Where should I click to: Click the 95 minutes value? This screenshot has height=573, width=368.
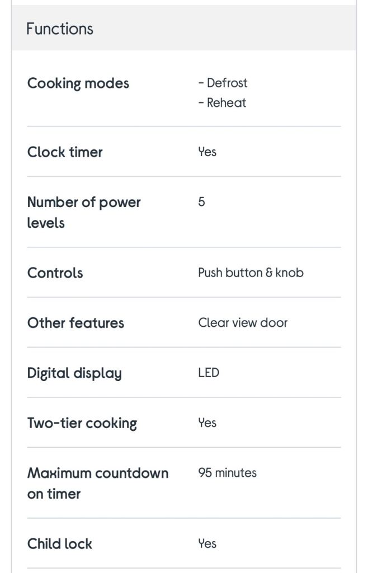point(228,473)
